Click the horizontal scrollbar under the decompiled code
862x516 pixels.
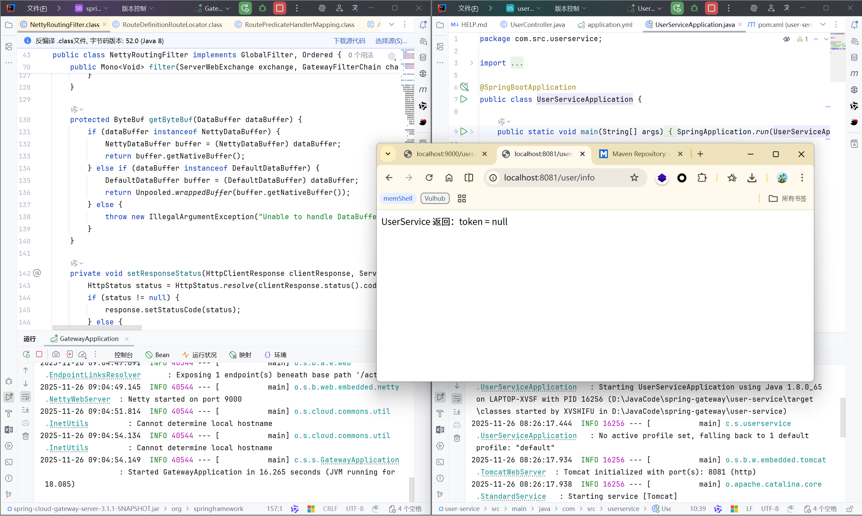(97, 327)
